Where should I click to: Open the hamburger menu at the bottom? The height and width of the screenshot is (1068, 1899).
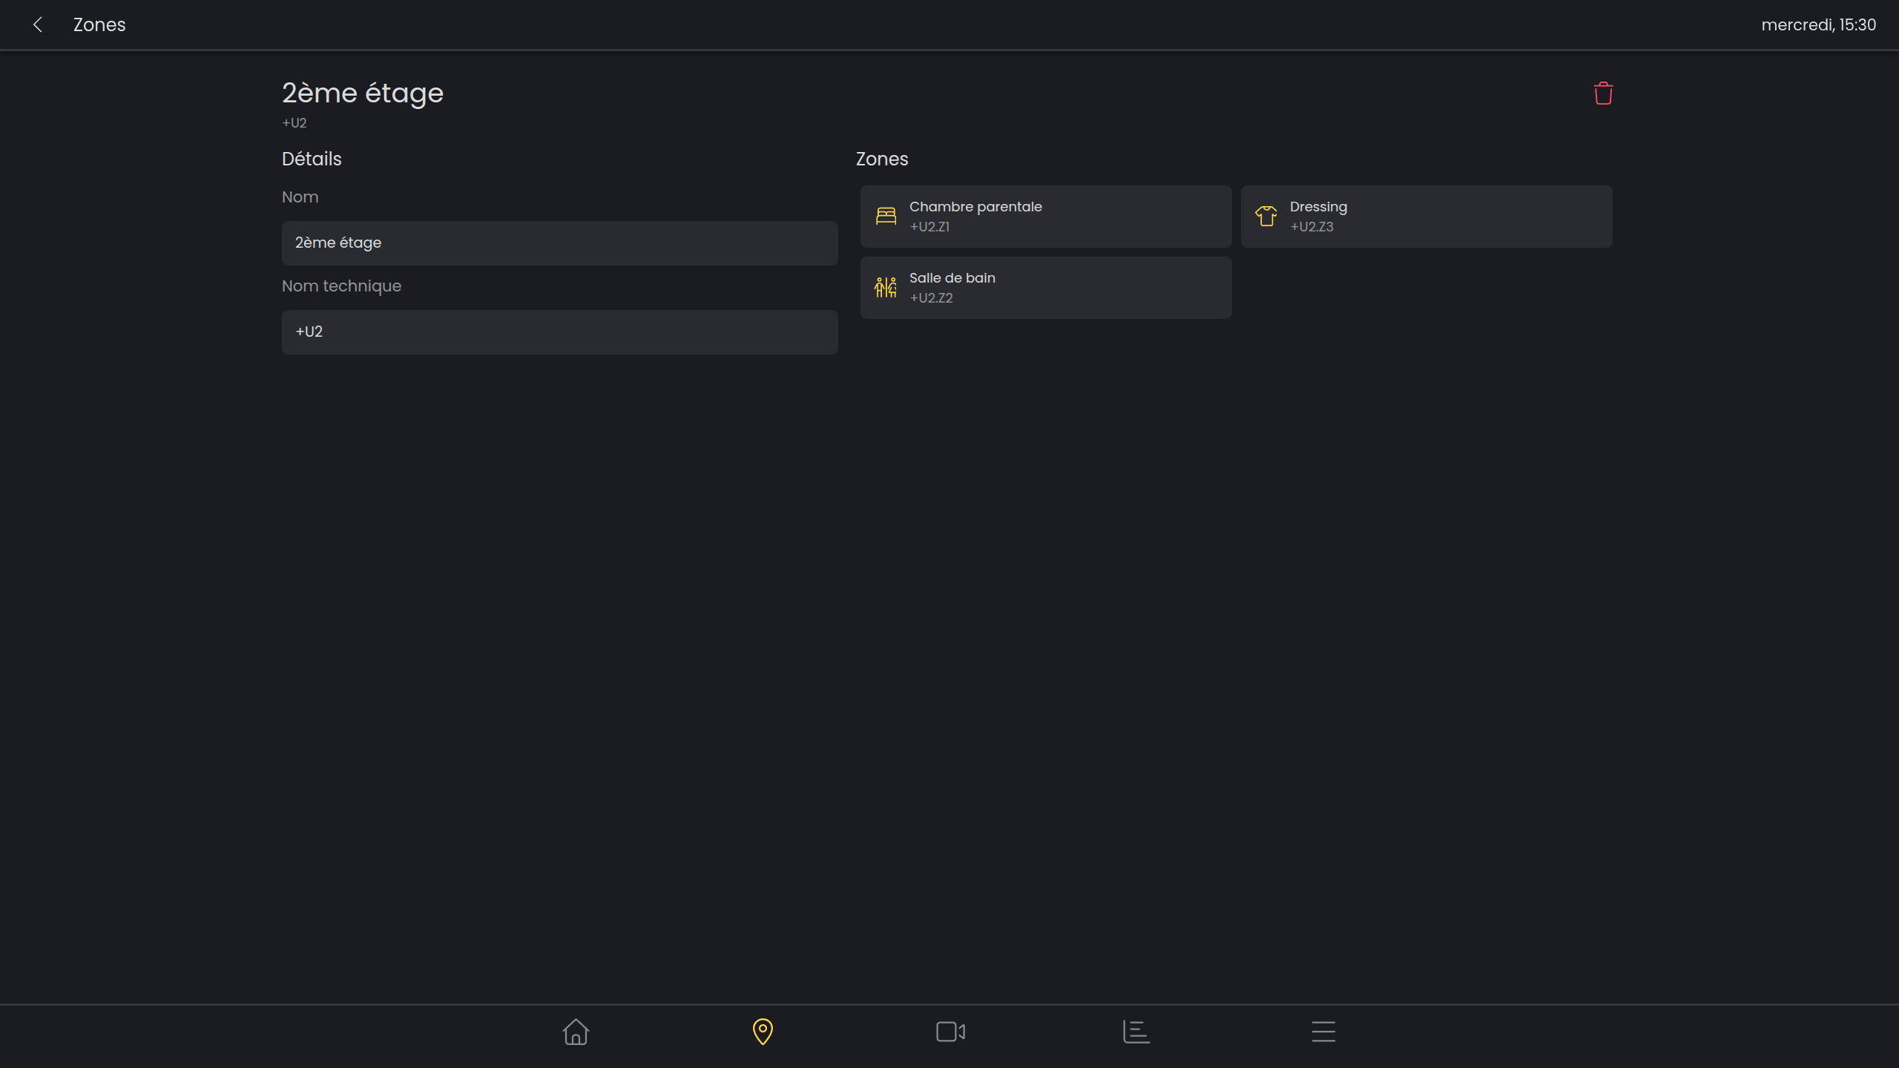pyautogui.click(x=1323, y=1032)
